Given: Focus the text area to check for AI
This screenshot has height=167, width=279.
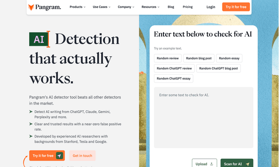Looking at the screenshot, I should click(204, 117).
